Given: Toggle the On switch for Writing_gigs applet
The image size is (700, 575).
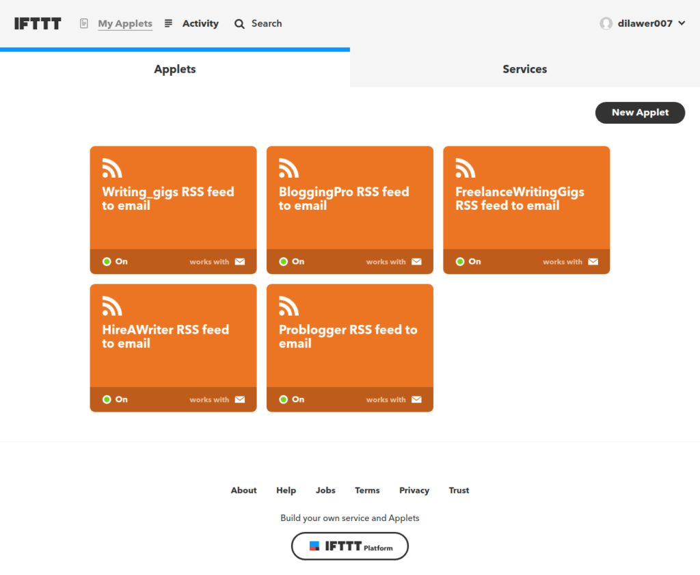Looking at the screenshot, I should click(107, 261).
